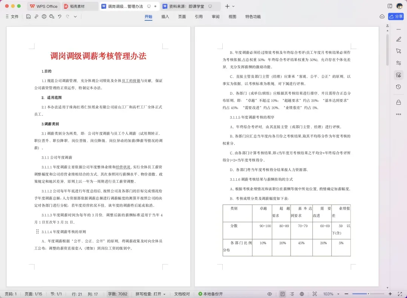The image size is (407, 298).
Task: Open the history clock icon in sidebar
Action: coord(399,87)
